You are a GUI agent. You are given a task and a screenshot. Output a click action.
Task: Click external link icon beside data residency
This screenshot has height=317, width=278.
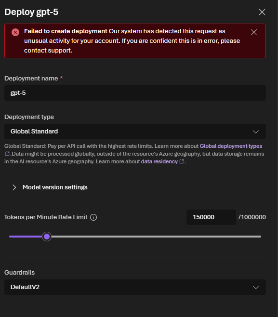pos(182,161)
